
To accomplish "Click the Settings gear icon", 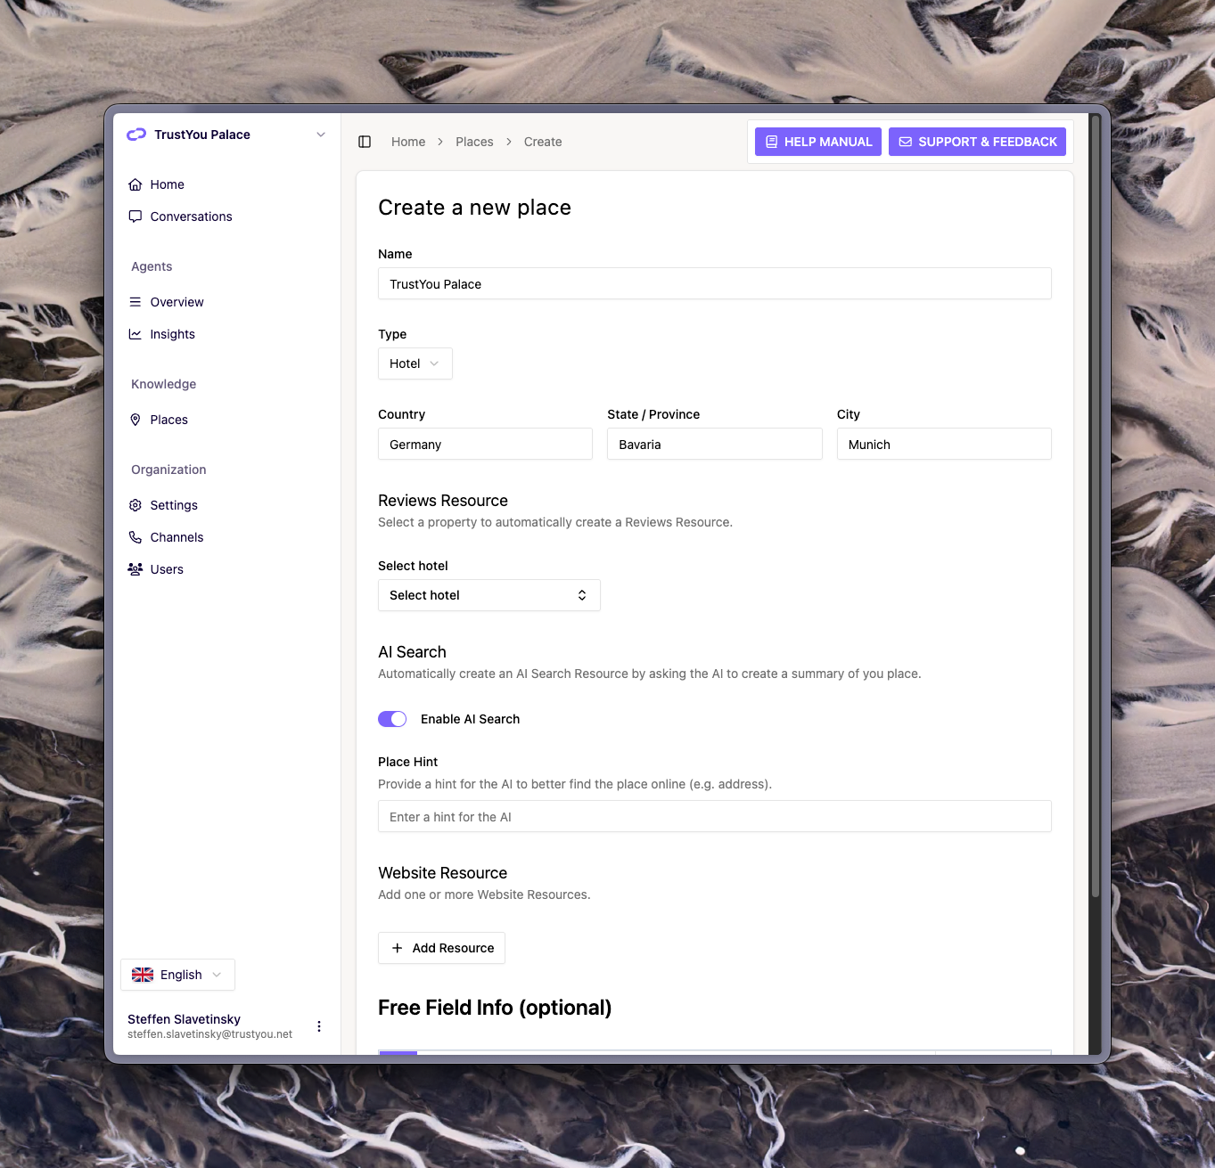I will pyautogui.click(x=135, y=505).
